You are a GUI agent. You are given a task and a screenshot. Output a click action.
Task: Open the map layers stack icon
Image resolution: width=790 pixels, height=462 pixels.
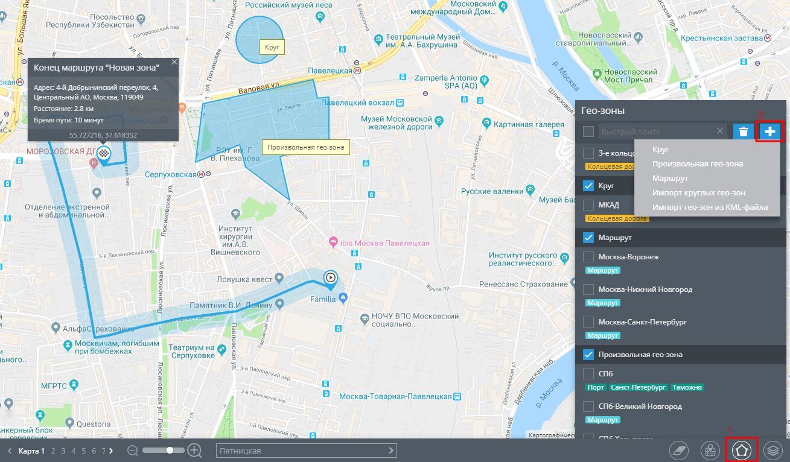pyautogui.click(x=772, y=450)
